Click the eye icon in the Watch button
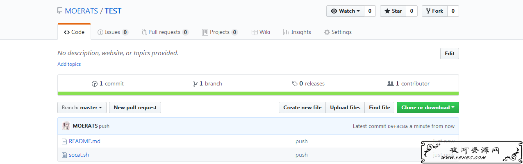523x164 pixels. point(334,11)
